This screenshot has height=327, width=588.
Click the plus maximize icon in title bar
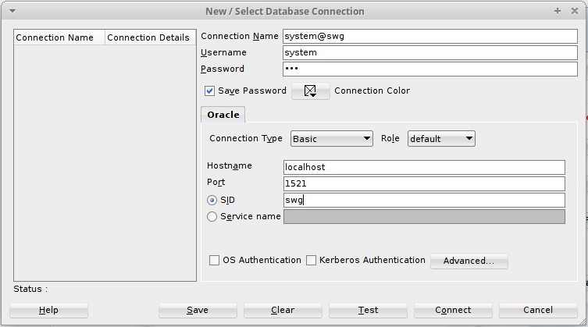[x=558, y=11]
